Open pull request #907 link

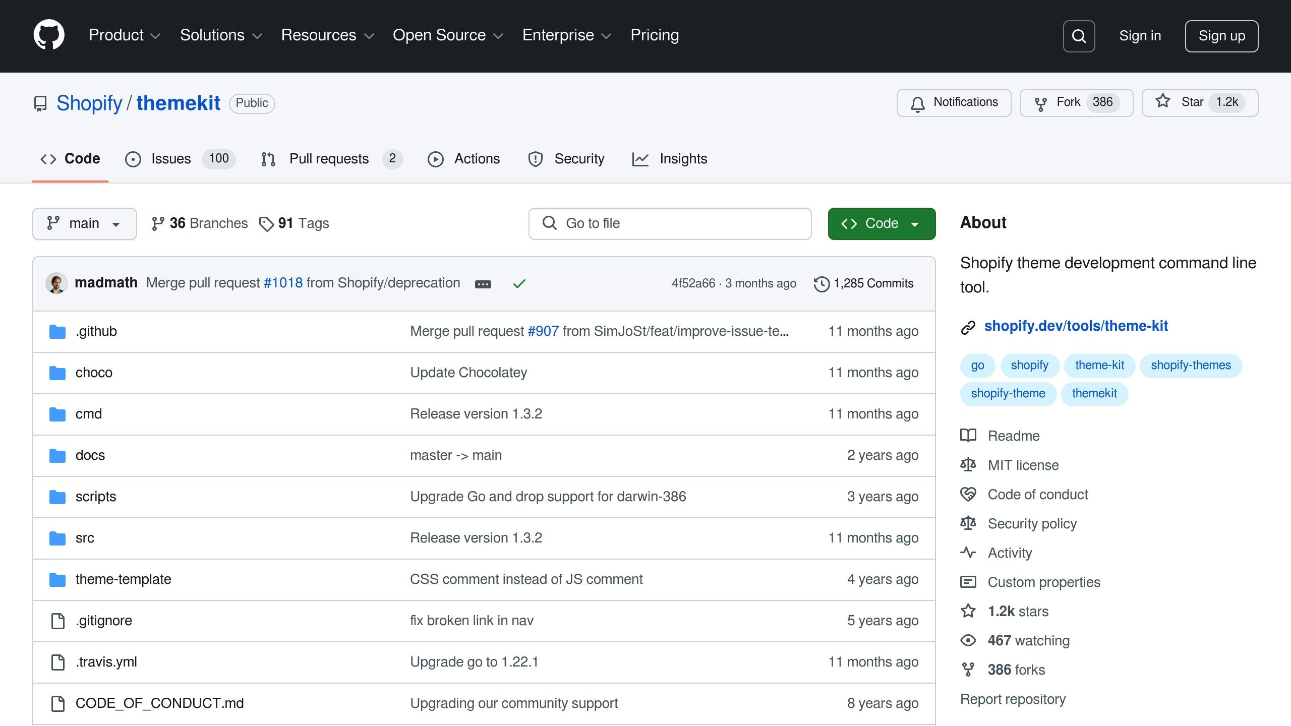coord(543,331)
